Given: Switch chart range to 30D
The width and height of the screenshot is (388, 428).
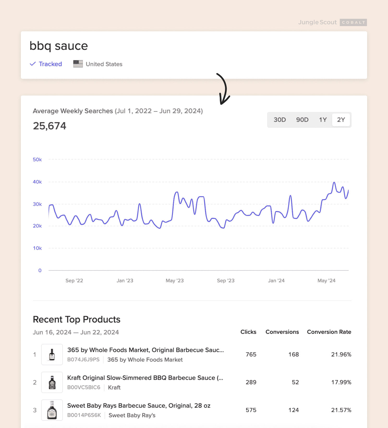Looking at the screenshot, I should [280, 120].
